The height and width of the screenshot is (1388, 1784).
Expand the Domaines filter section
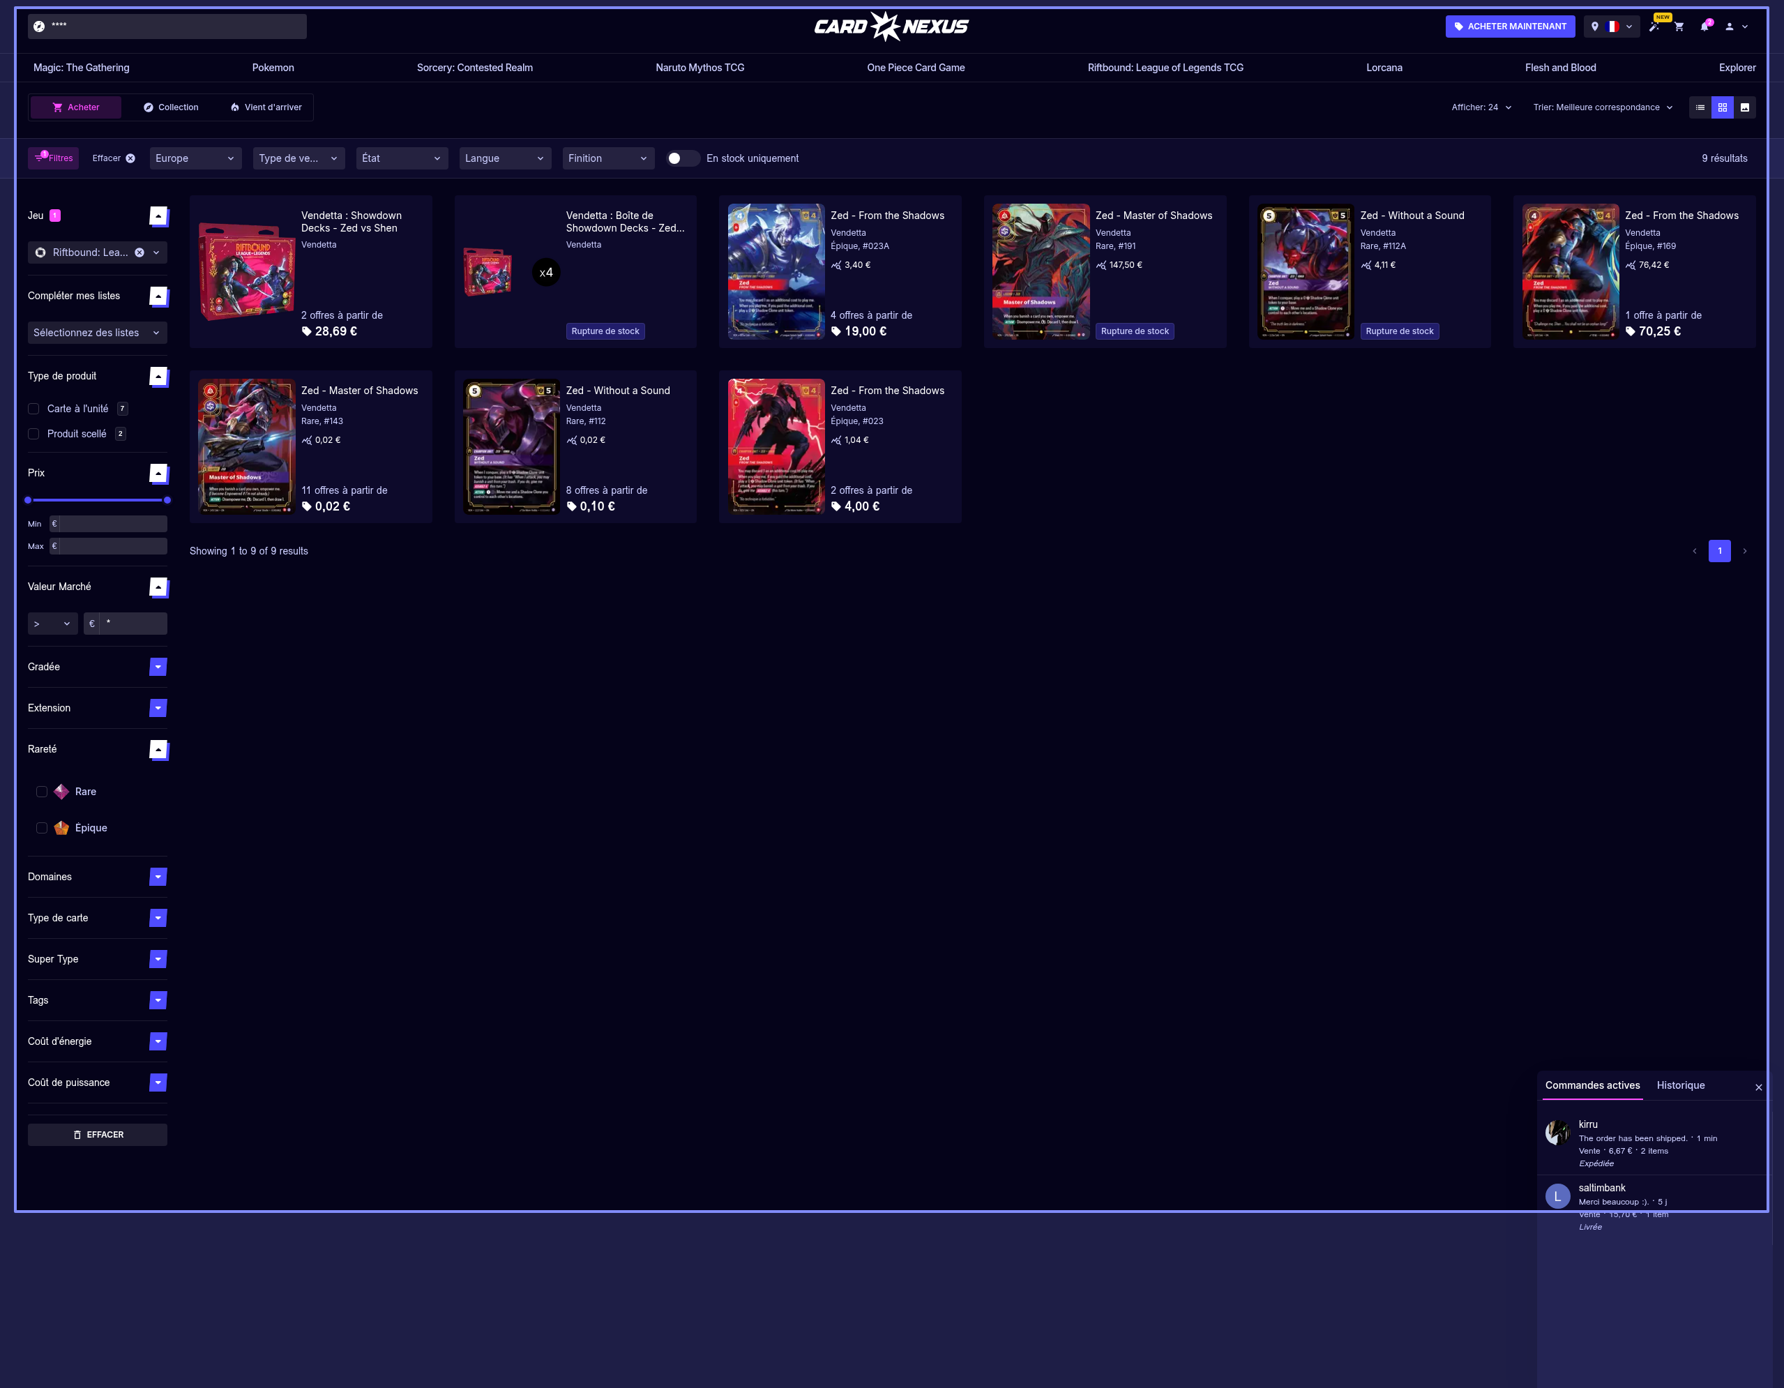158,877
